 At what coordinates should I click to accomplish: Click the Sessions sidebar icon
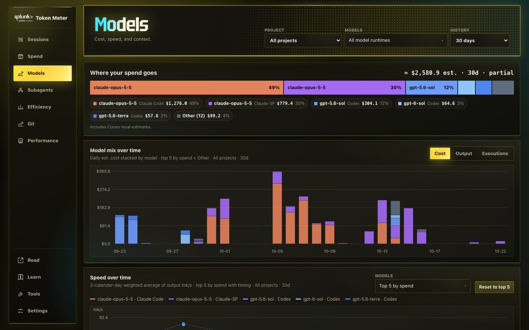[21, 40]
